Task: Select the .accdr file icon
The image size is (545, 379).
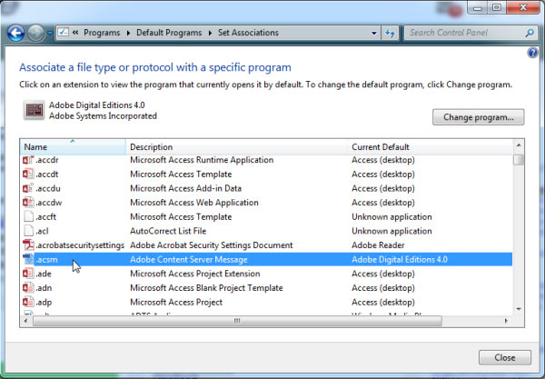Action: (x=28, y=160)
